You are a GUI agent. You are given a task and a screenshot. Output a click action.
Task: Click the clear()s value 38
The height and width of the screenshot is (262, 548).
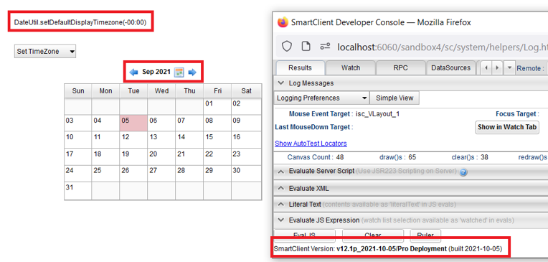(484, 157)
